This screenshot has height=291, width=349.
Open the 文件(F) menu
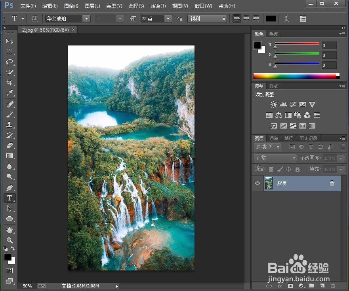28,6
